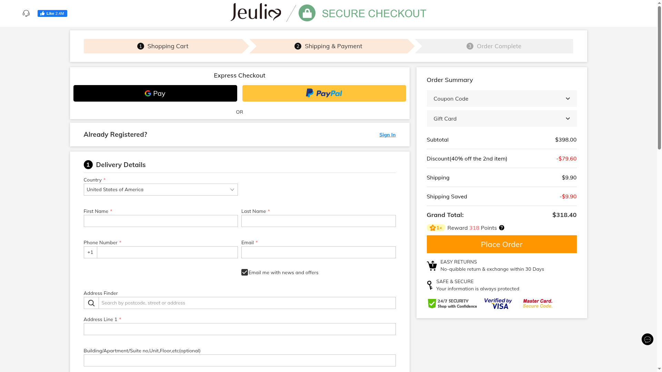Click the Google Pay express button
The height and width of the screenshot is (372, 662).
click(x=155, y=93)
